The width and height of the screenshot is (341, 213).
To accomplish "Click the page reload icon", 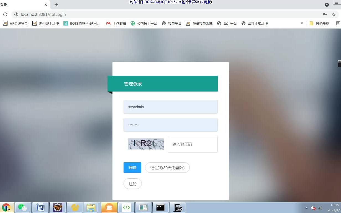I will (x=5, y=14).
